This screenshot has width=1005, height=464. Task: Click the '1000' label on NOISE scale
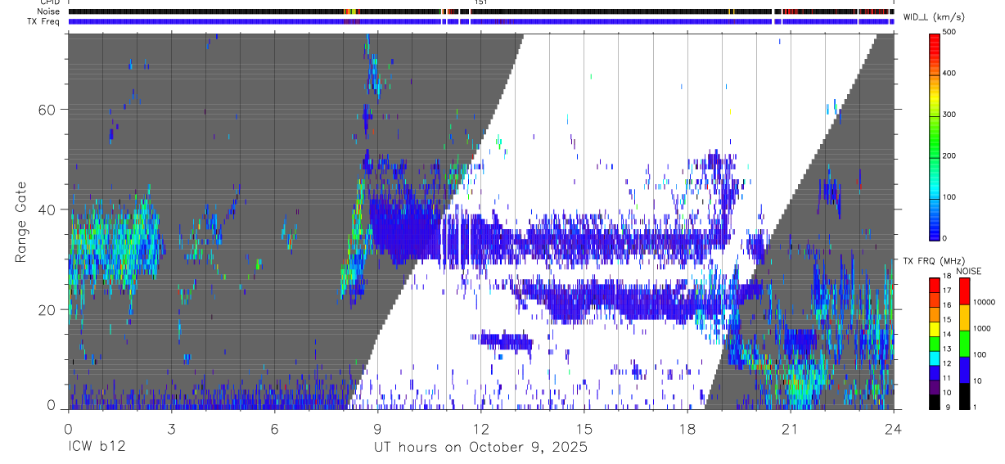(983, 328)
